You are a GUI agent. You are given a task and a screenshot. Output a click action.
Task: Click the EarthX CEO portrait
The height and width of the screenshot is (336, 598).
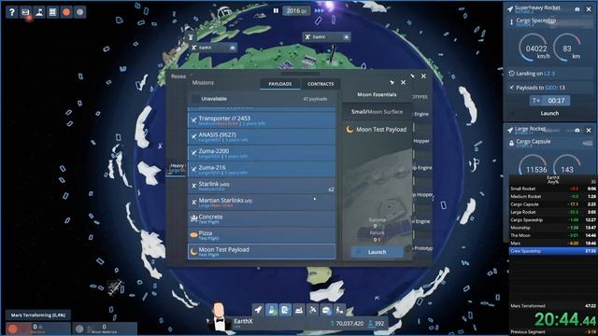click(219, 316)
